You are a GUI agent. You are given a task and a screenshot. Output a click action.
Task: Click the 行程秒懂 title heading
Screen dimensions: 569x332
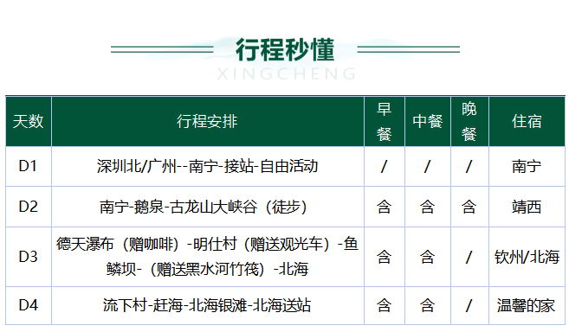[x=285, y=49]
